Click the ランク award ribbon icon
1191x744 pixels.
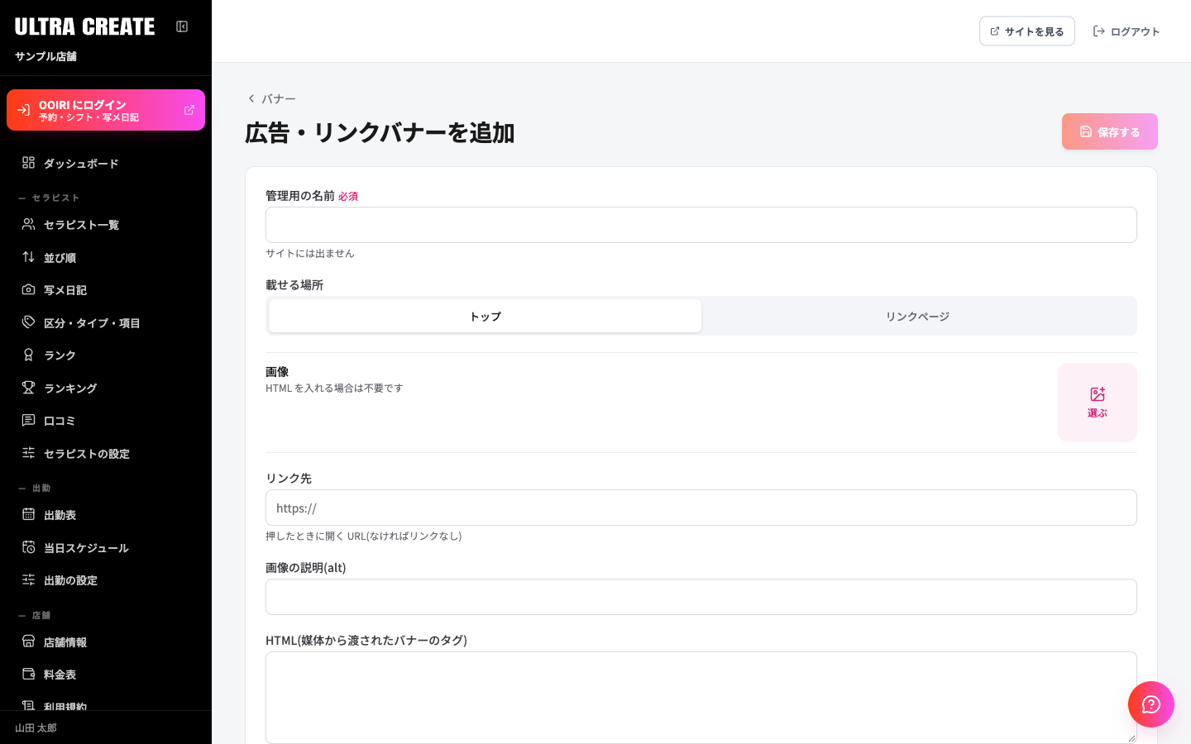pos(28,355)
